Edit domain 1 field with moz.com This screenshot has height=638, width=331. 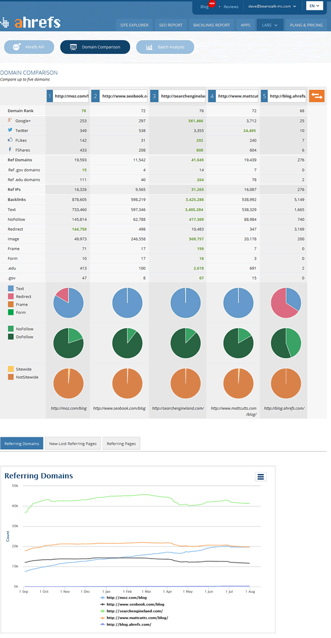(x=71, y=96)
